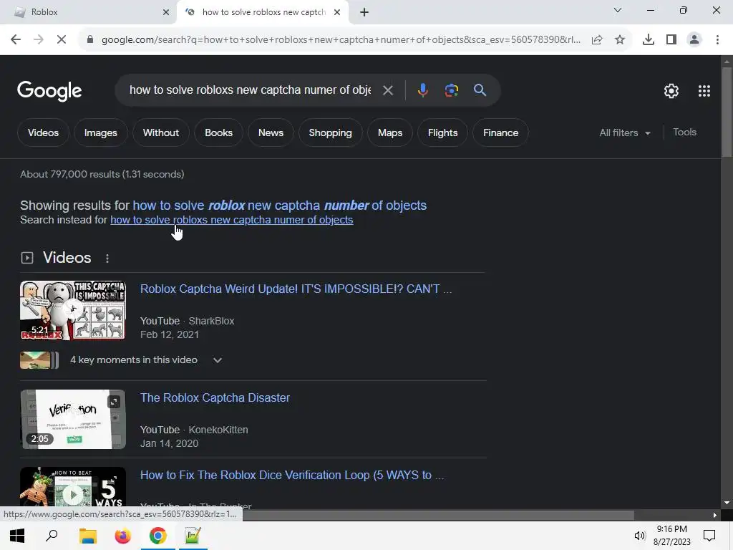Filter results by Books
Screen dimensions: 733x550
[218, 132]
